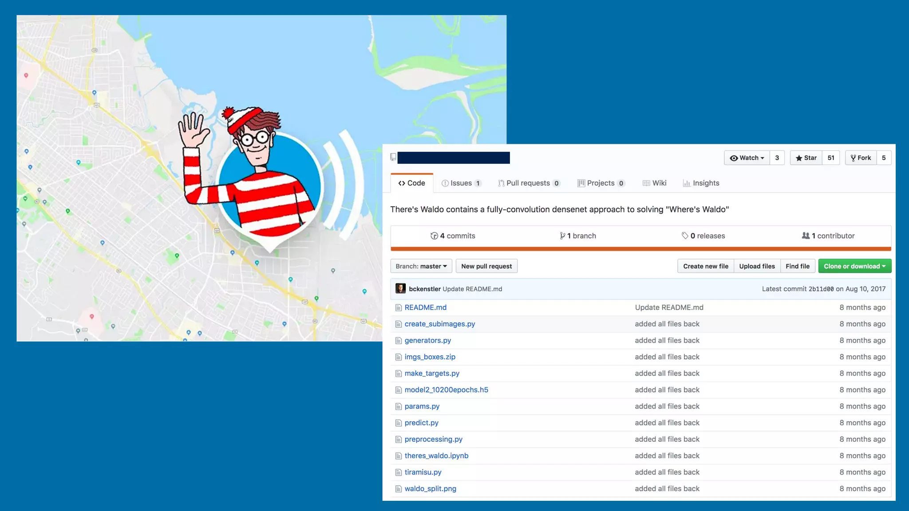Open the Pull requests tab
The image size is (909, 511).
(x=529, y=183)
